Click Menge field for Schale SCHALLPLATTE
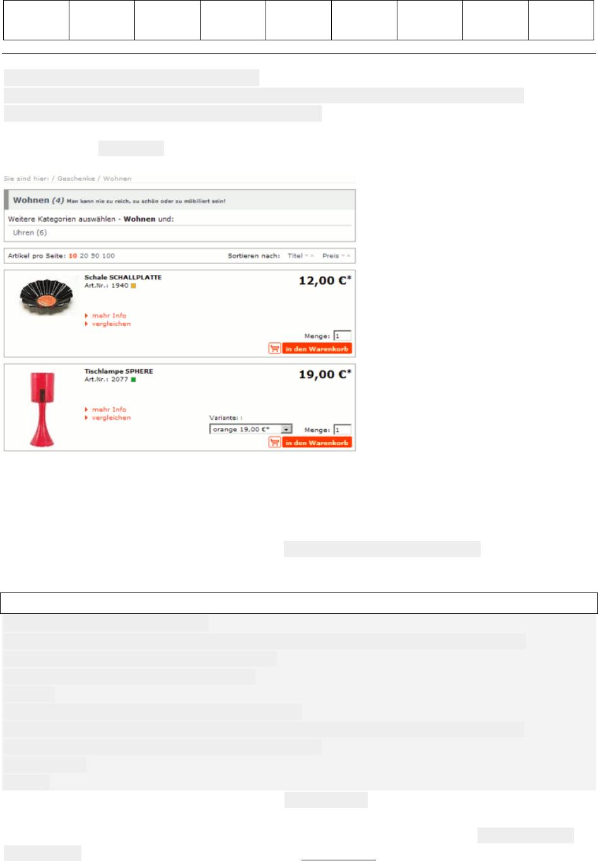The width and height of the screenshot is (598, 861). tap(343, 336)
